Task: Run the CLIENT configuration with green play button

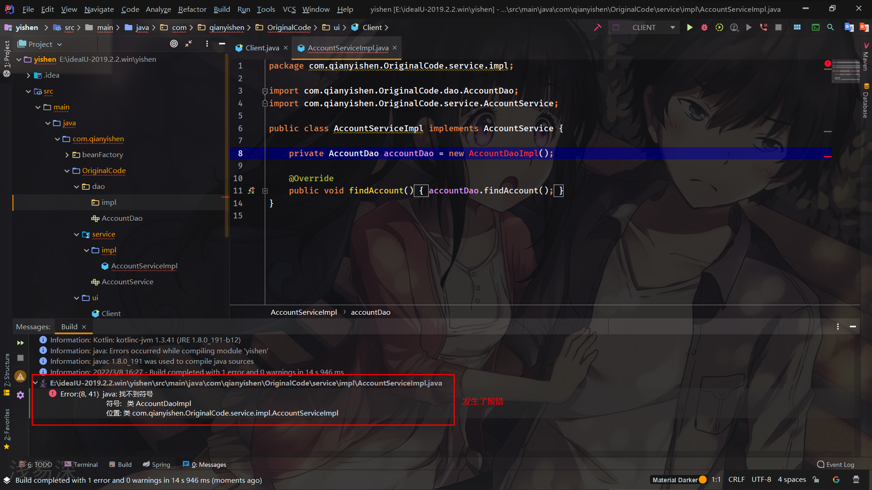Action: (689, 27)
